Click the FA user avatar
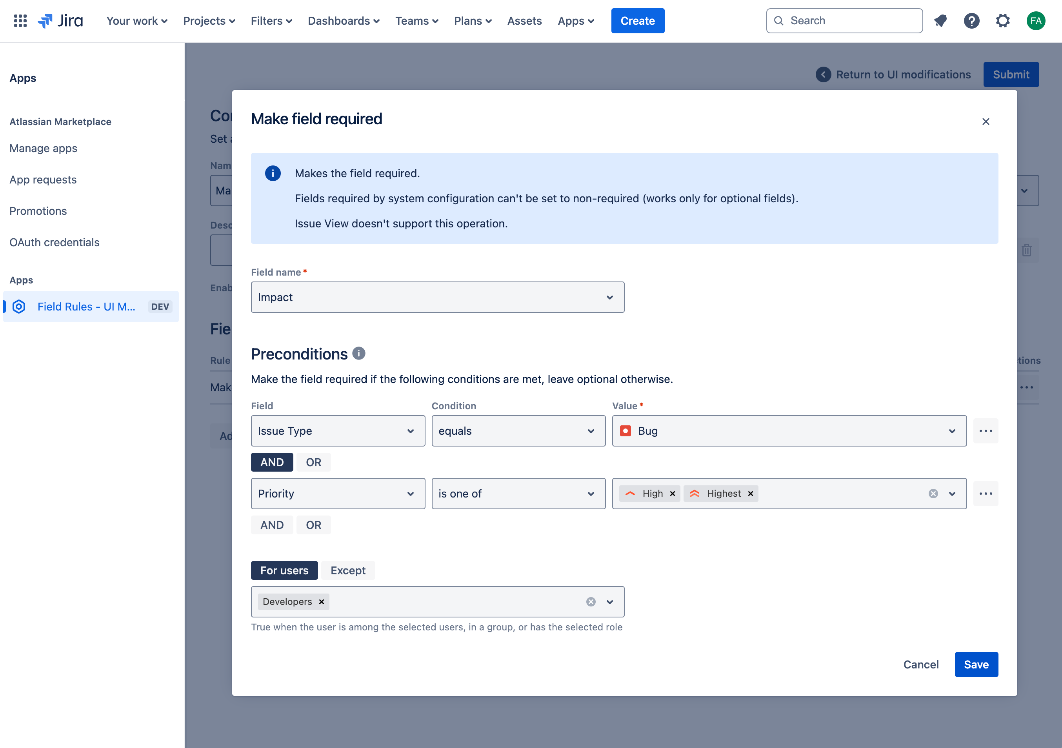 tap(1036, 21)
